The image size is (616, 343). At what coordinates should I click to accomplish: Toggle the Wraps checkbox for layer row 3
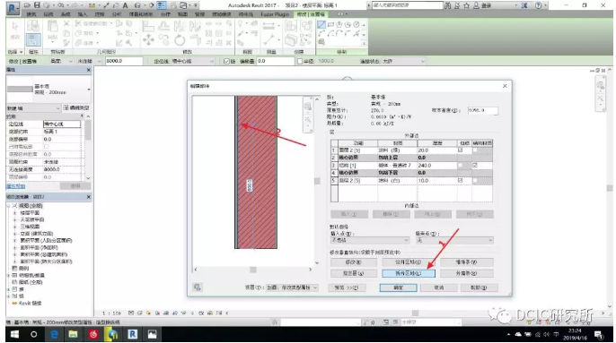tap(460, 166)
